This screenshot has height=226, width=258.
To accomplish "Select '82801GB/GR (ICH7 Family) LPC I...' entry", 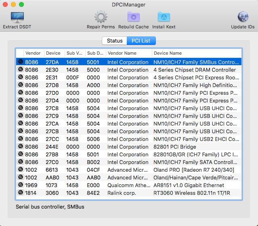I will point(196,155).
